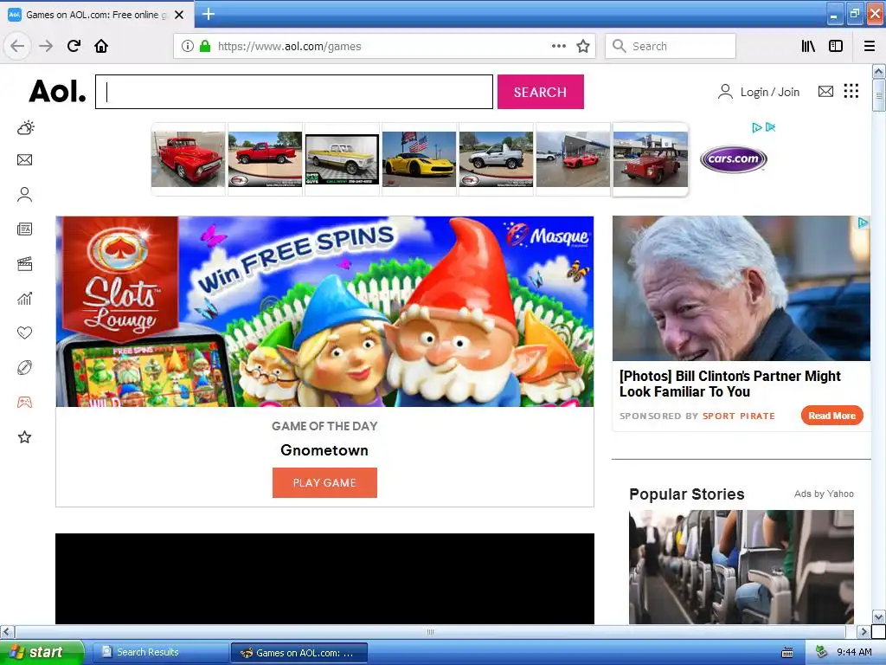886x665 pixels.
Task: Open the profile person icon in sidebar
Action: pyautogui.click(x=25, y=195)
